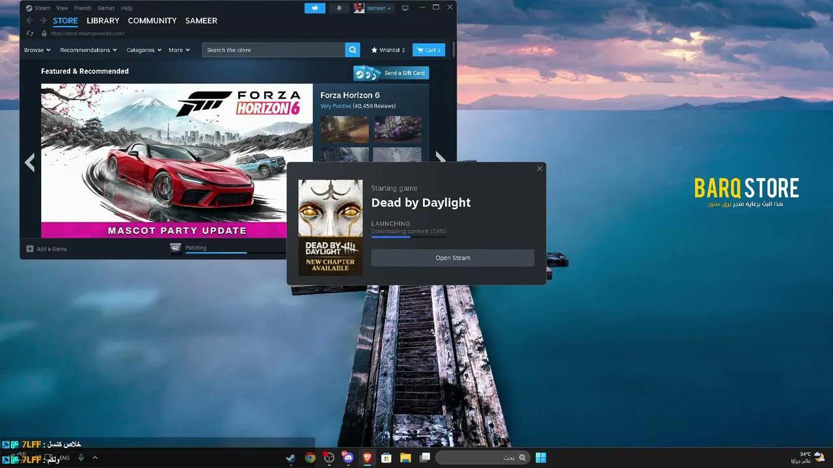The width and height of the screenshot is (833, 468).
Task: Click the Very Positive reviews link
Action: 336,106
